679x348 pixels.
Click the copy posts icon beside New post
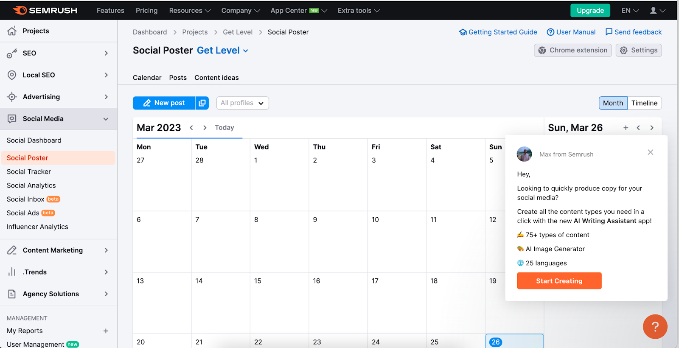pos(202,103)
